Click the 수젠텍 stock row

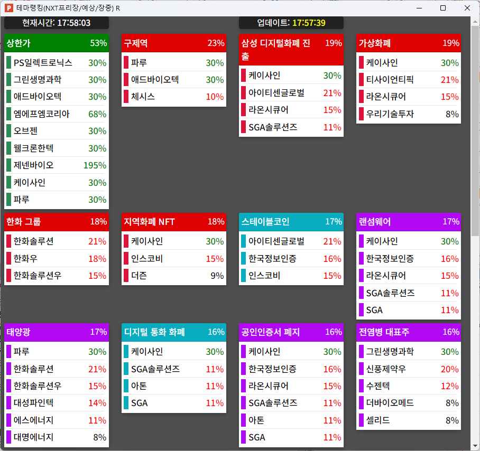coord(409,386)
